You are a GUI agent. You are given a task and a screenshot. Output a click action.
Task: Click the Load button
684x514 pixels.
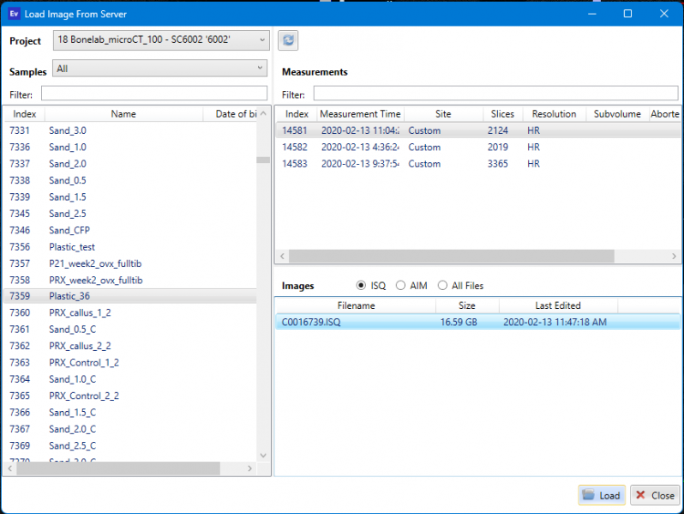tap(602, 495)
